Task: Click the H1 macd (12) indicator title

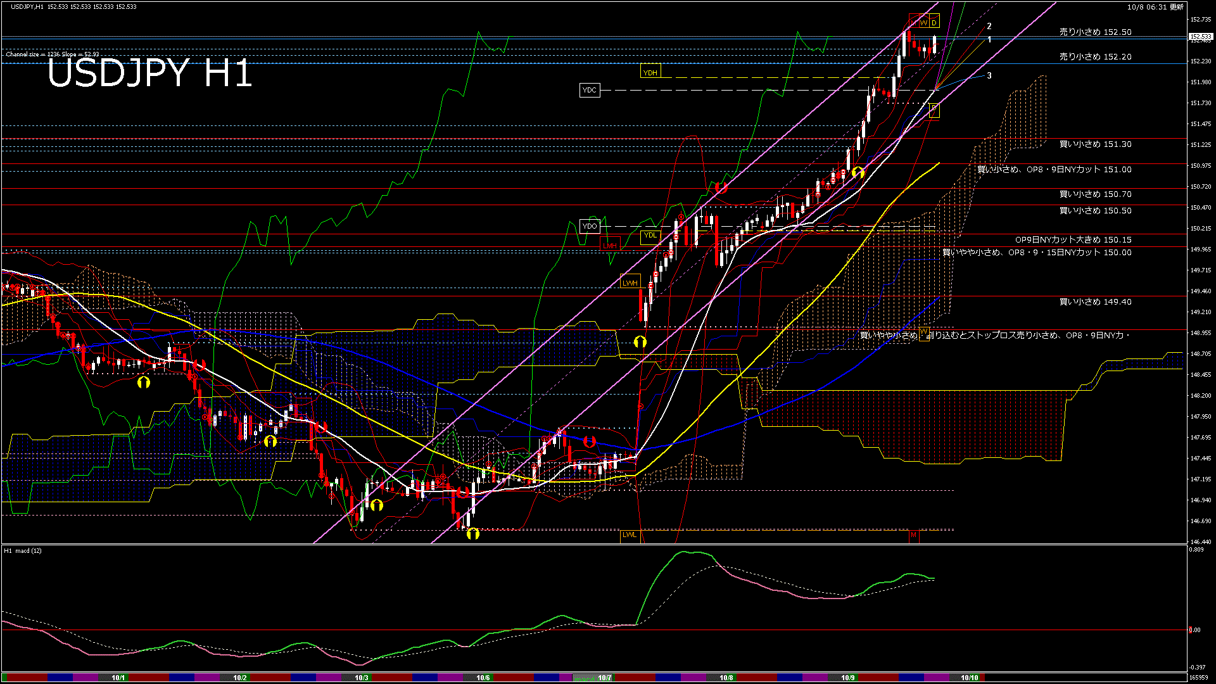Action: coord(23,550)
